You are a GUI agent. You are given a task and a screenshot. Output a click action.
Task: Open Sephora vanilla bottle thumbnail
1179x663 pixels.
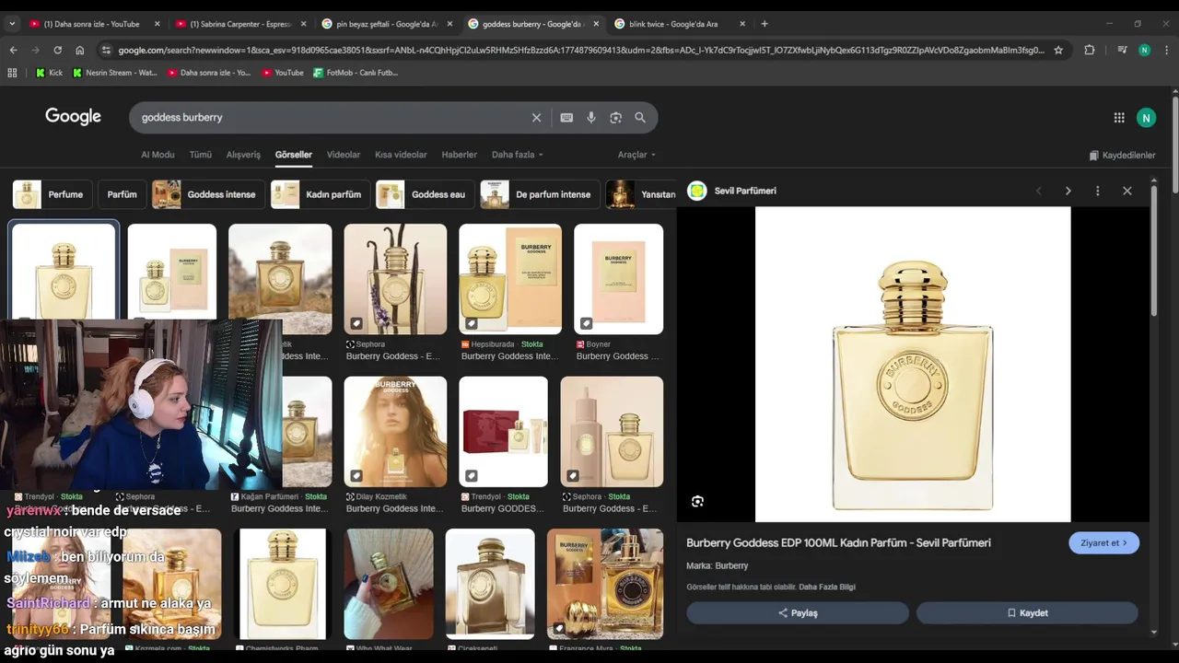click(x=395, y=279)
